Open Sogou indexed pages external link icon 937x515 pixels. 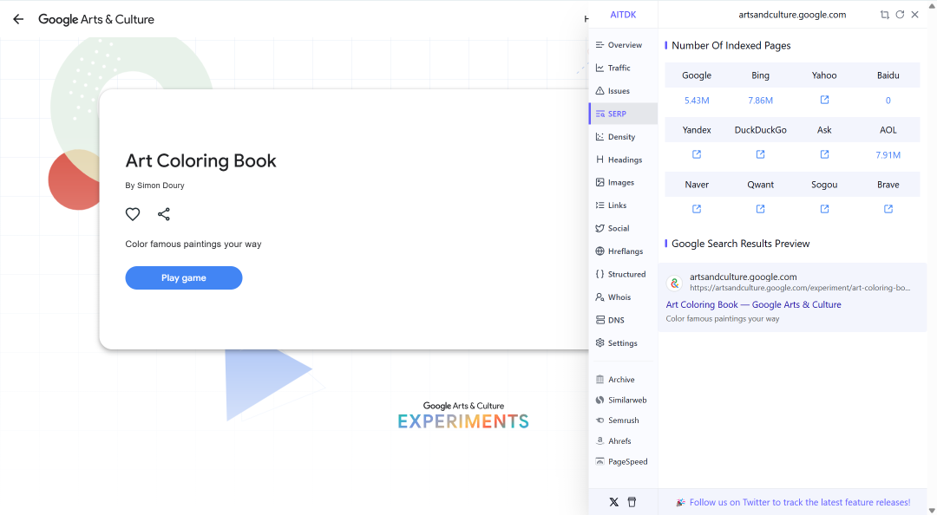pyautogui.click(x=825, y=208)
